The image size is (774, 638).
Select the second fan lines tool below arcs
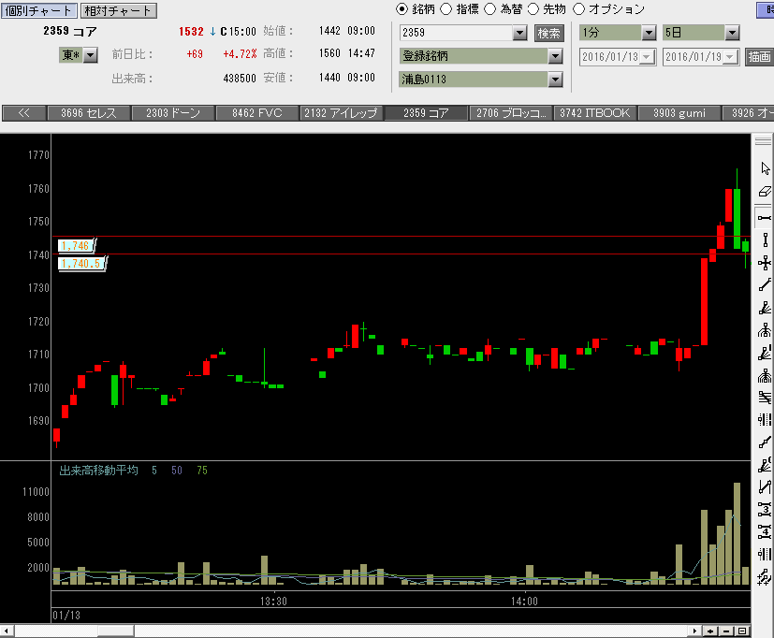(x=765, y=353)
